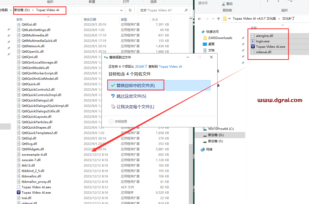
Task: Select login.exe in 汉化补丁 window
Action: 263,41
